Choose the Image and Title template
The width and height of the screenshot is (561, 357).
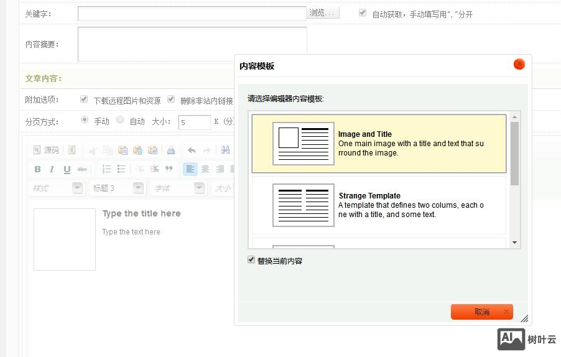(379, 144)
